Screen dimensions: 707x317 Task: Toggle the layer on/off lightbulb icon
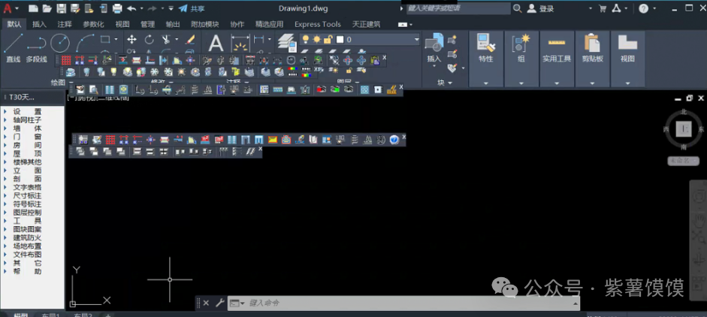306,39
